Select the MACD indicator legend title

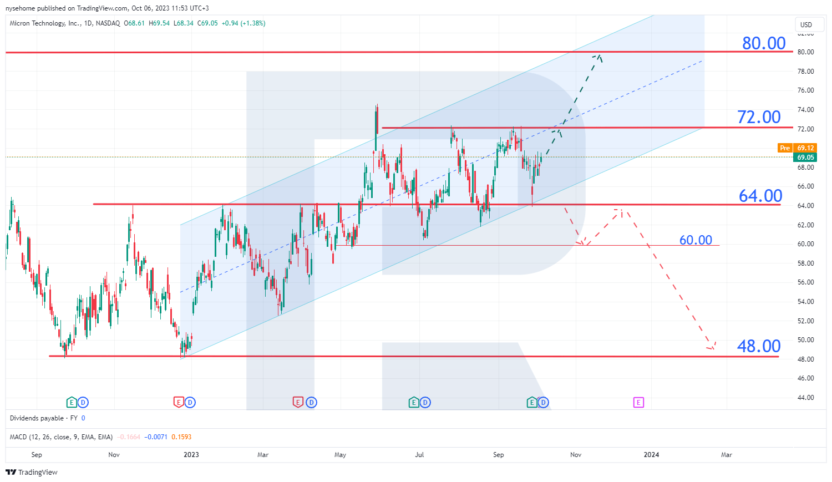pos(62,437)
